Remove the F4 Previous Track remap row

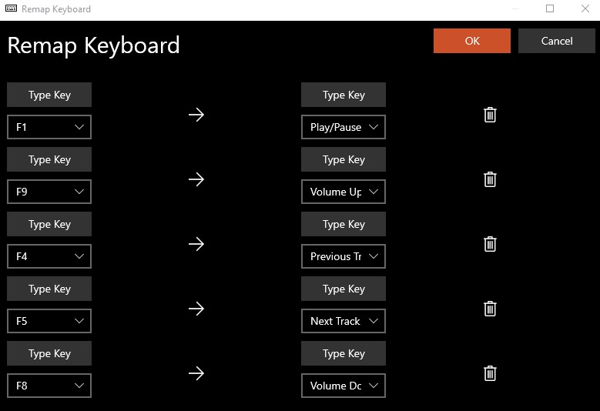tap(490, 244)
